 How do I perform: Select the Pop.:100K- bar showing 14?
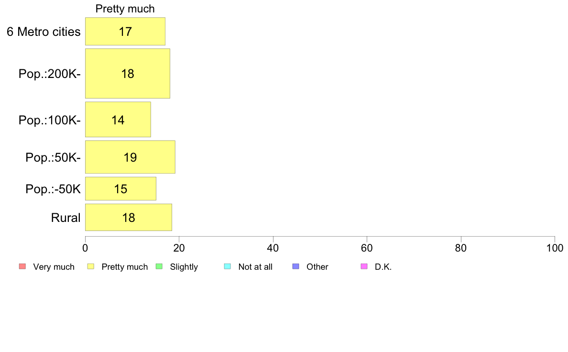point(118,120)
